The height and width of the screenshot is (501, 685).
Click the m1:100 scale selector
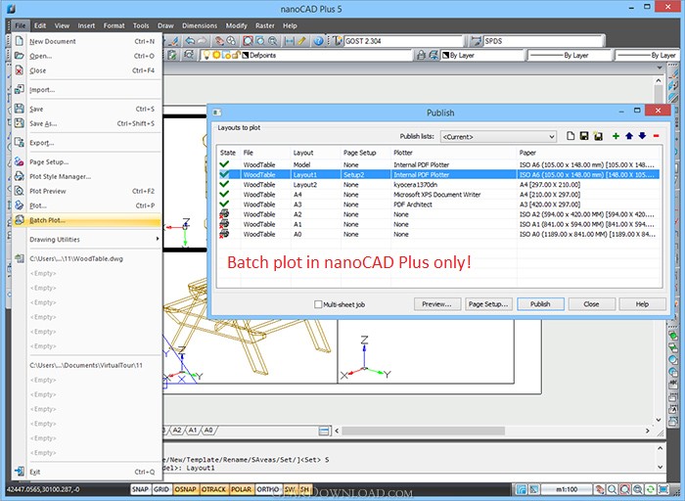[x=567, y=489]
